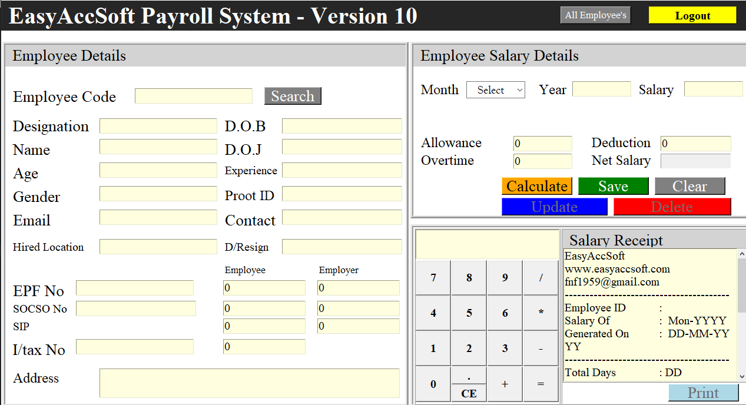The image size is (746, 405).
Task: Tap the divide key on calculator
Action: point(541,278)
